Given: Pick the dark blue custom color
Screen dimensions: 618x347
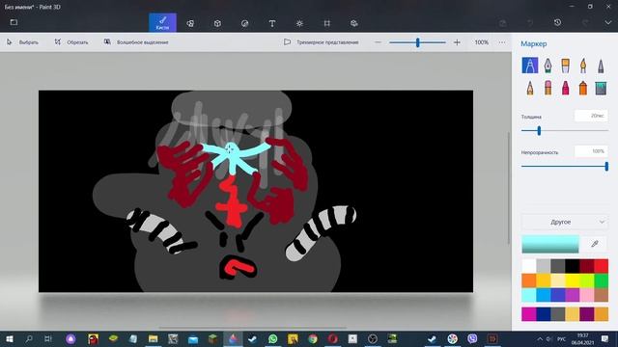Looking at the screenshot, I should point(544,314).
